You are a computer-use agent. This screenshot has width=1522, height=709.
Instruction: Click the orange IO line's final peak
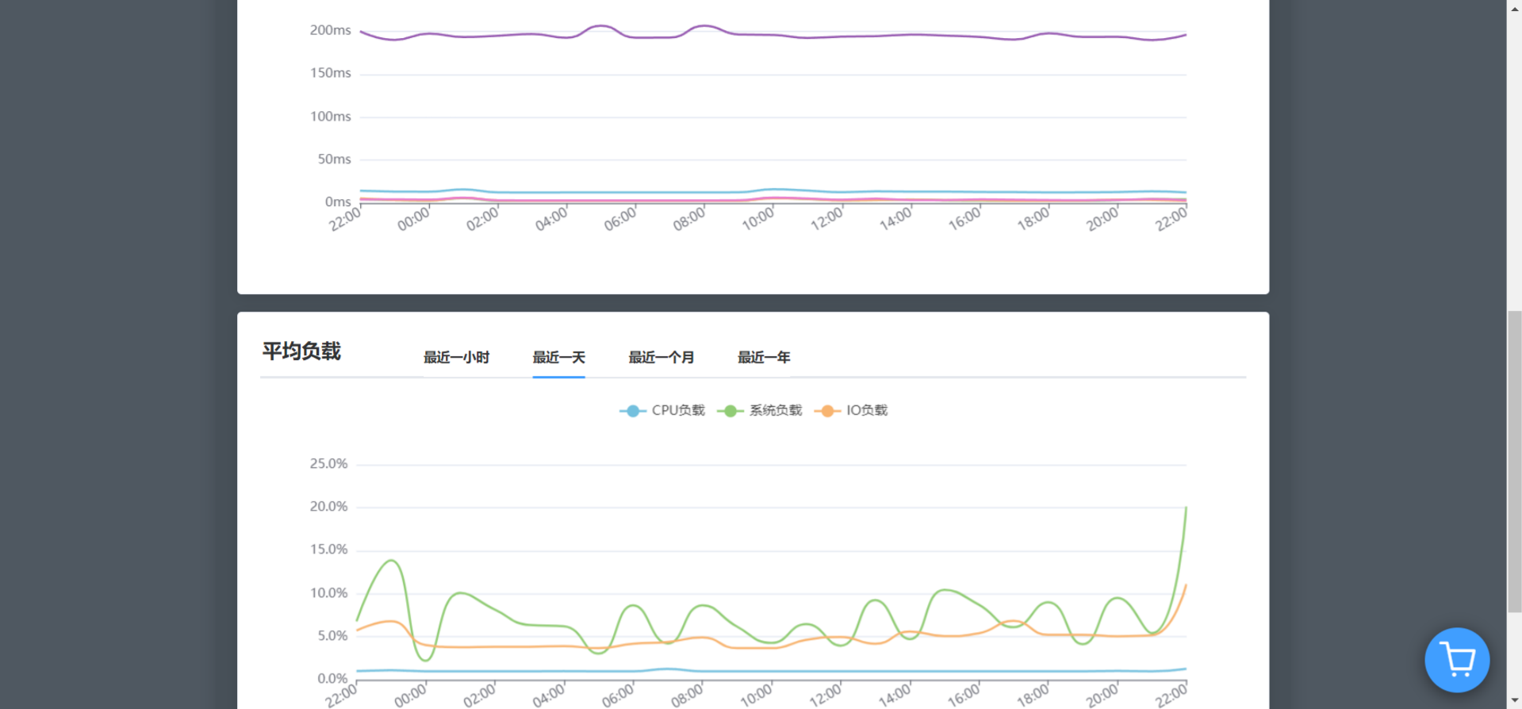click(1185, 586)
